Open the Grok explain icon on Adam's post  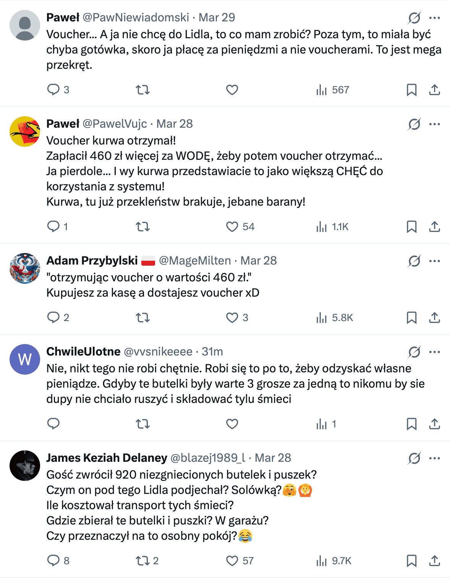coord(414,260)
